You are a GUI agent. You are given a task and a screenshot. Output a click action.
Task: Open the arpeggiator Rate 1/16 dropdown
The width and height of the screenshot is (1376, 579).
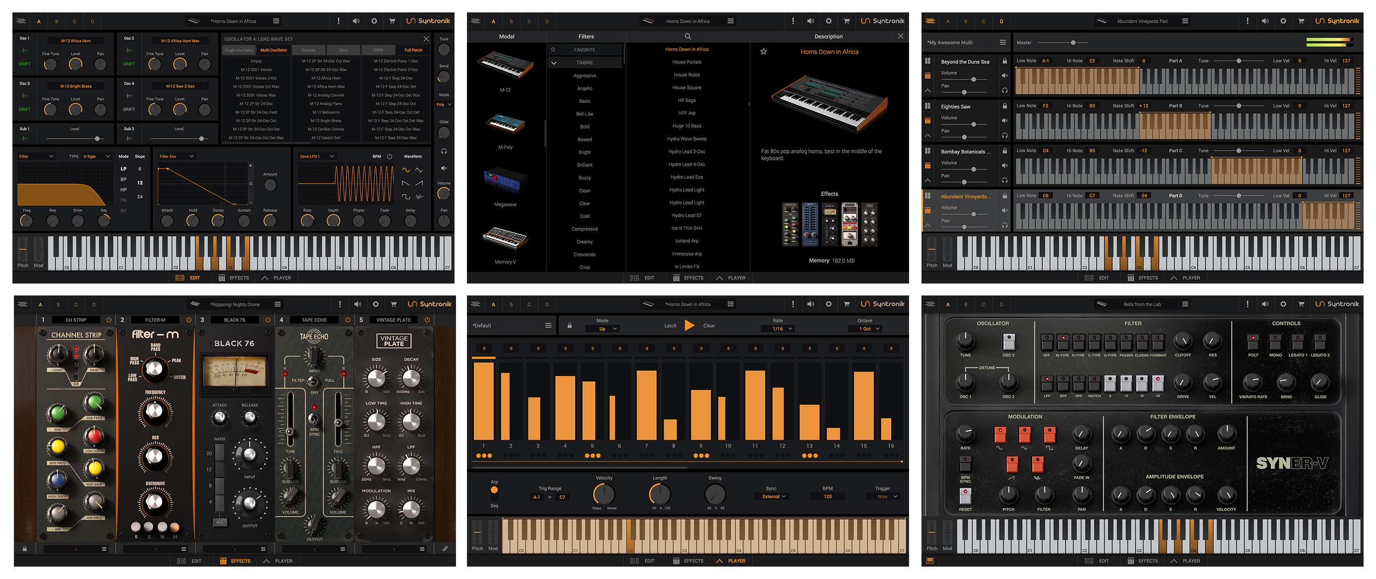pyautogui.click(x=778, y=329)
